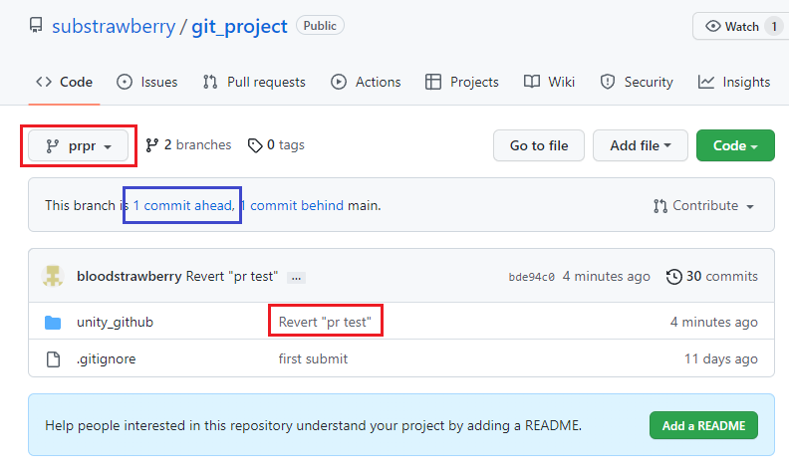Screen dimensions: 789x471
Task: Click the 11 days ago timestamp
Action: coord(720,358)
